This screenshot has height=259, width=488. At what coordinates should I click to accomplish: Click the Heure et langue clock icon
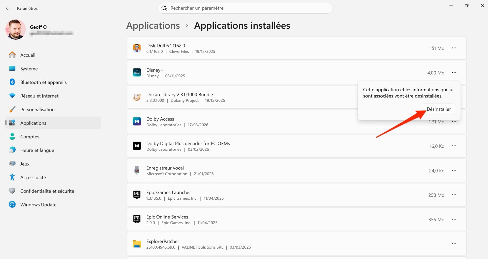[x=12, y=150]
